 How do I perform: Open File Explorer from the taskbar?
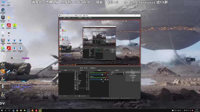click(x=21, y=111)
